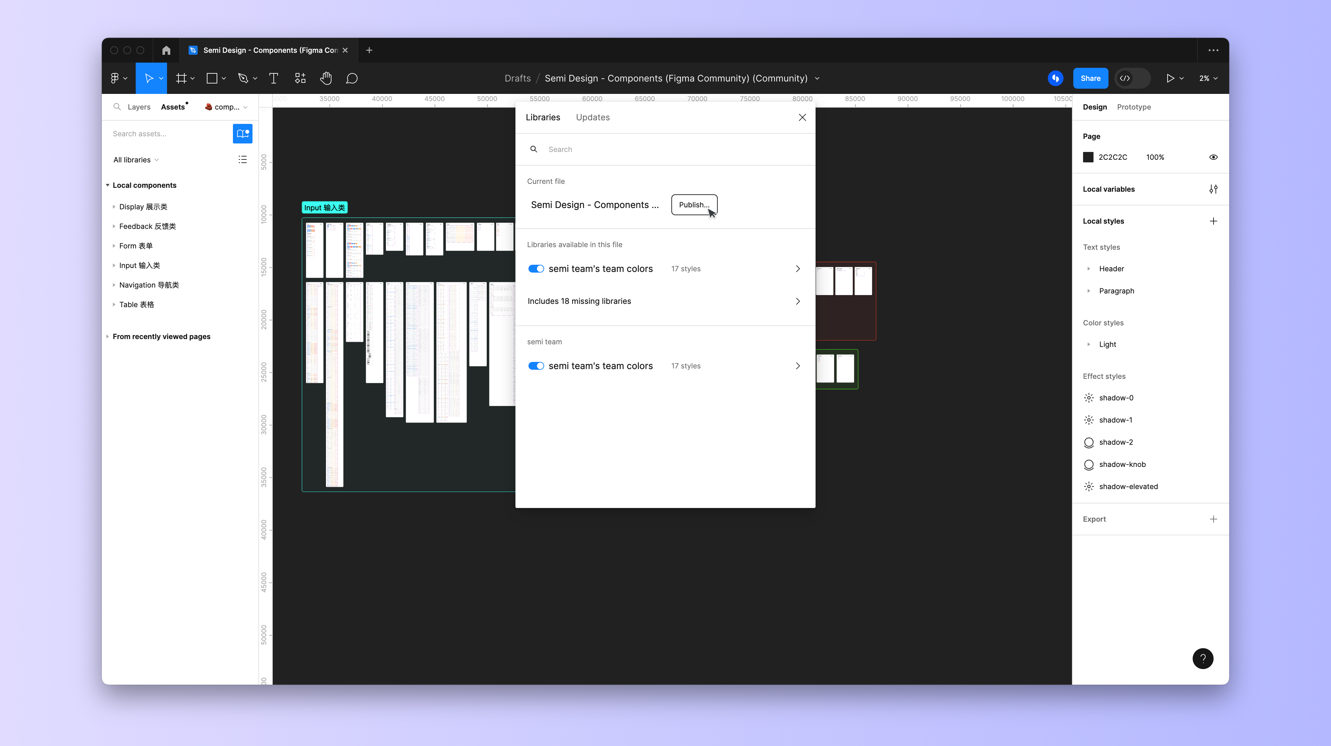
Task: Expand the Header text style group
Action: pos(1088,268)
